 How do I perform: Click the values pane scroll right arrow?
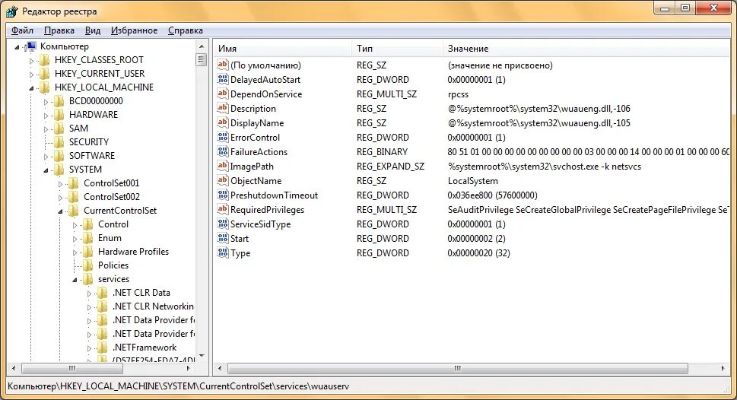723,369
